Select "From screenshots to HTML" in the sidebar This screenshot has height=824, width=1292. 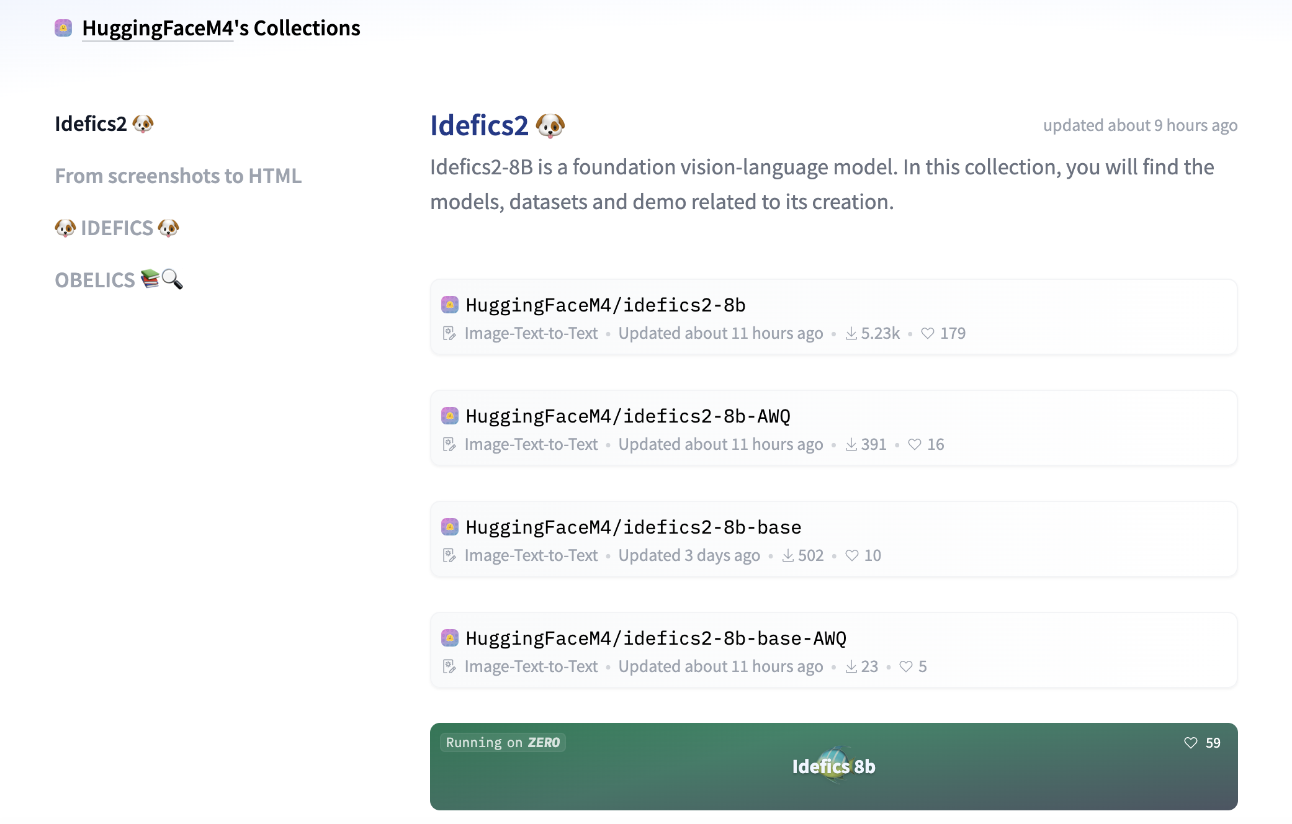[178, 176]
